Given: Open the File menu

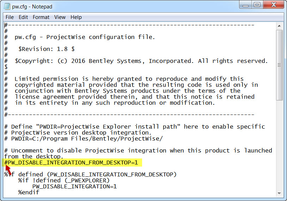Looking at the screenshot, I should coord(10,17).
